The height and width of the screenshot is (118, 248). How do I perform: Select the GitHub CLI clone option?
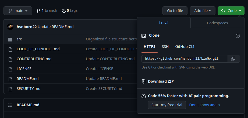point(185,47)
